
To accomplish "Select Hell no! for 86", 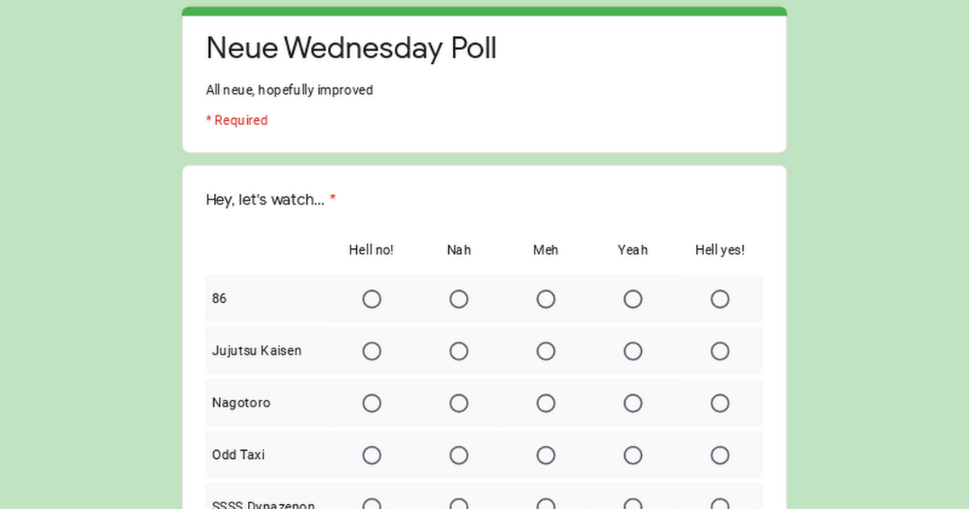I will click(371, 299).
